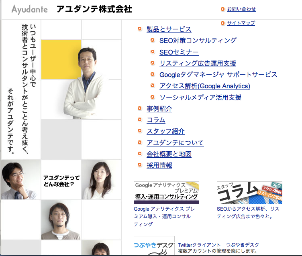Visit アクセス解析(Google Analytics) page
This screenshot has height=256, width=302.
205,86
